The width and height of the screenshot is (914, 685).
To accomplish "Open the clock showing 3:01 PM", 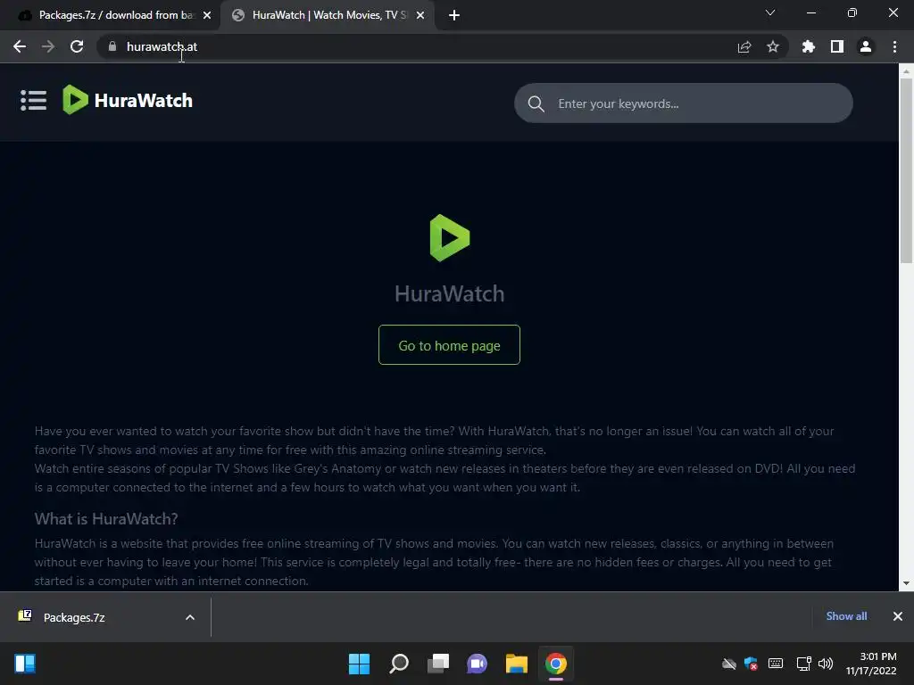I will [871, 664].
